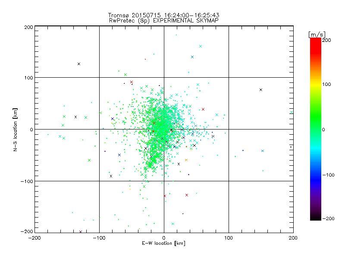The width and height of the screenshot is (345, 259).
Task: Click the E-W axis tick label "-100"
Action: click(x=99, y=238)
